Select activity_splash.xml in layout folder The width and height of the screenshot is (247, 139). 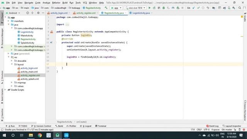(30, 79)
